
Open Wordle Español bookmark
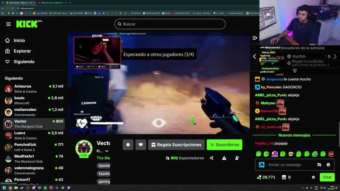tap(151, 13)
